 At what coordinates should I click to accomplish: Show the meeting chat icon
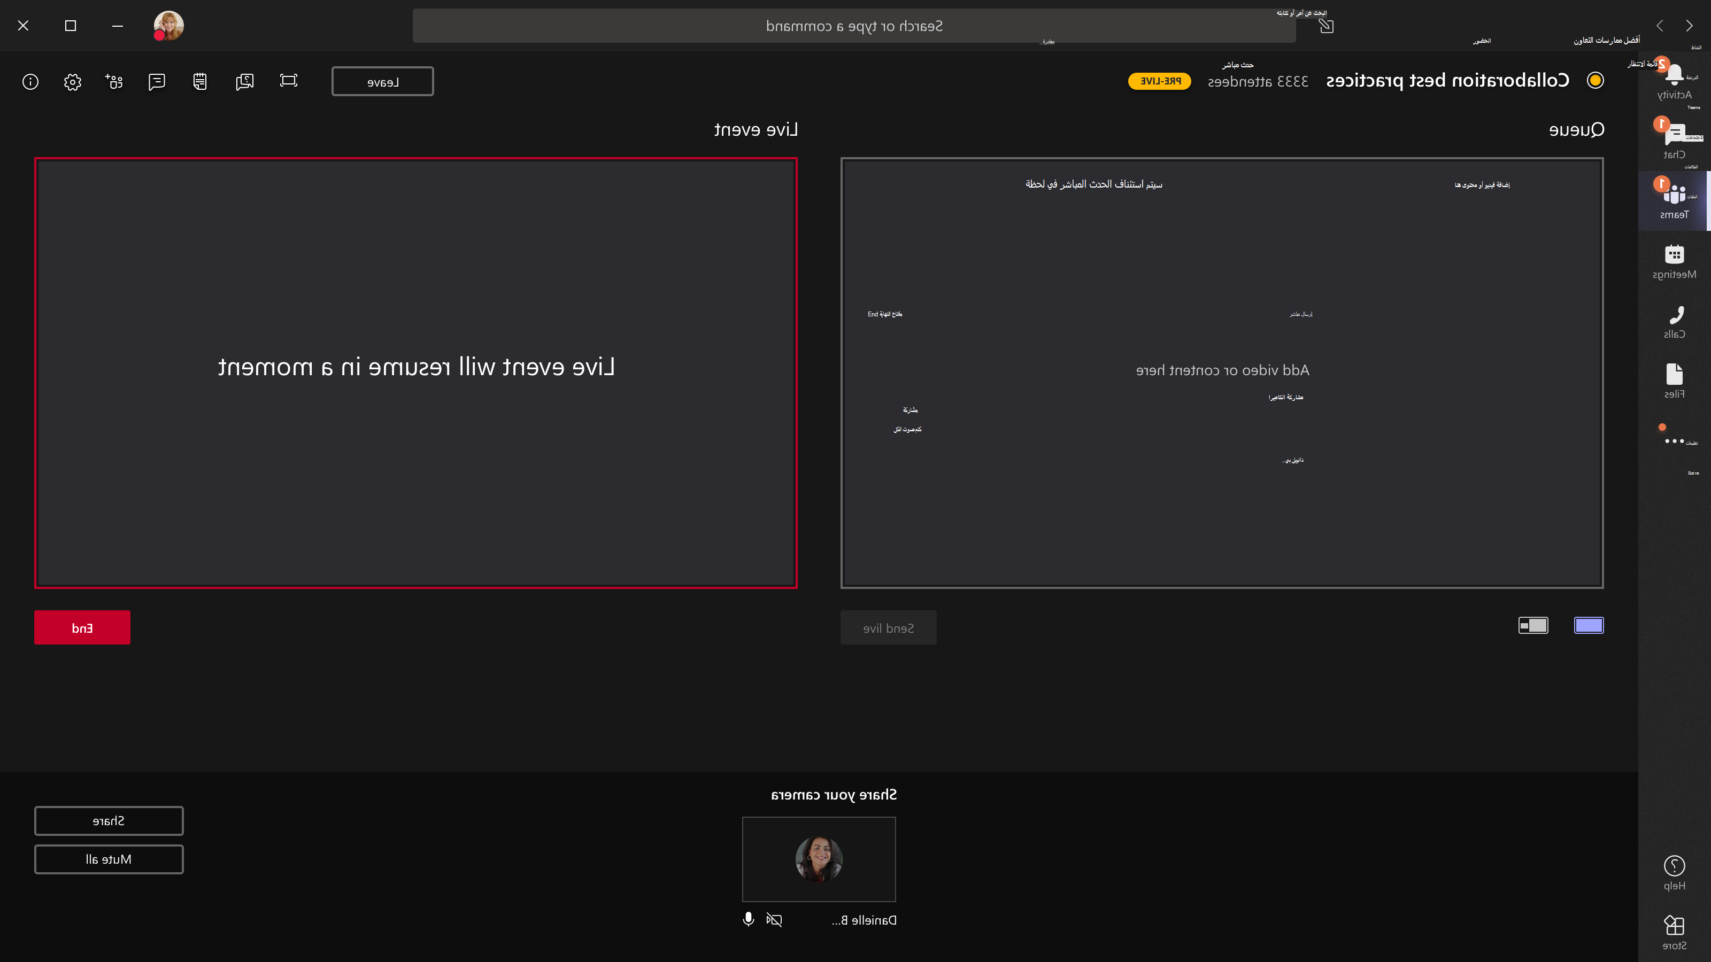click(x=157, y=82)
